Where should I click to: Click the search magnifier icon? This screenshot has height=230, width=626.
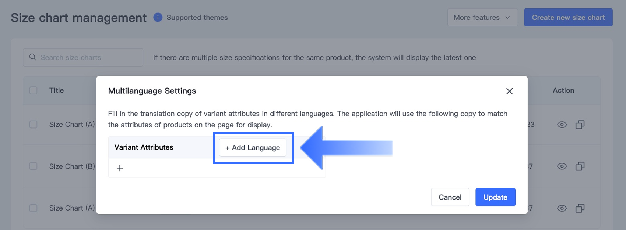[x=33, y=57]
